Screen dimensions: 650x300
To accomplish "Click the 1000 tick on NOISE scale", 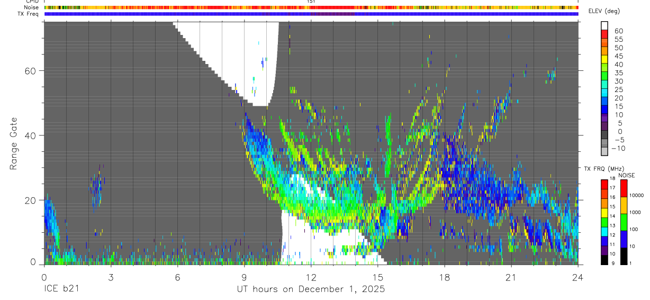I will point(635,212).
